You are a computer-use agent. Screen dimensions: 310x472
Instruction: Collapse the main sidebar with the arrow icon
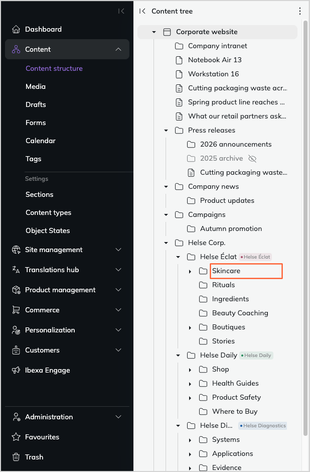coord(121,11)
